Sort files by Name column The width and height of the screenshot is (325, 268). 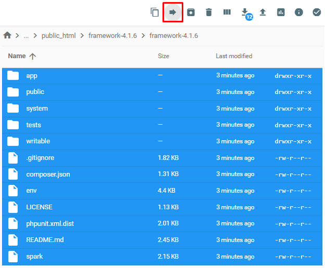pos(17,56)
